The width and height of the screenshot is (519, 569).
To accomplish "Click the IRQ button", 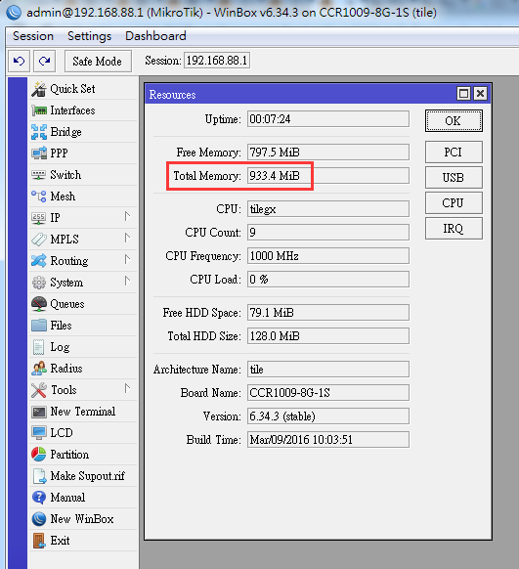I will (x=454, y=228).
